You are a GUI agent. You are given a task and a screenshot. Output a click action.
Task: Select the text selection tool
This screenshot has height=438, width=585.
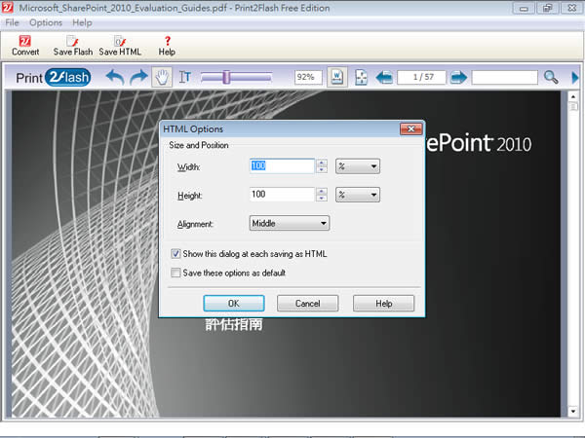point(184,77)
